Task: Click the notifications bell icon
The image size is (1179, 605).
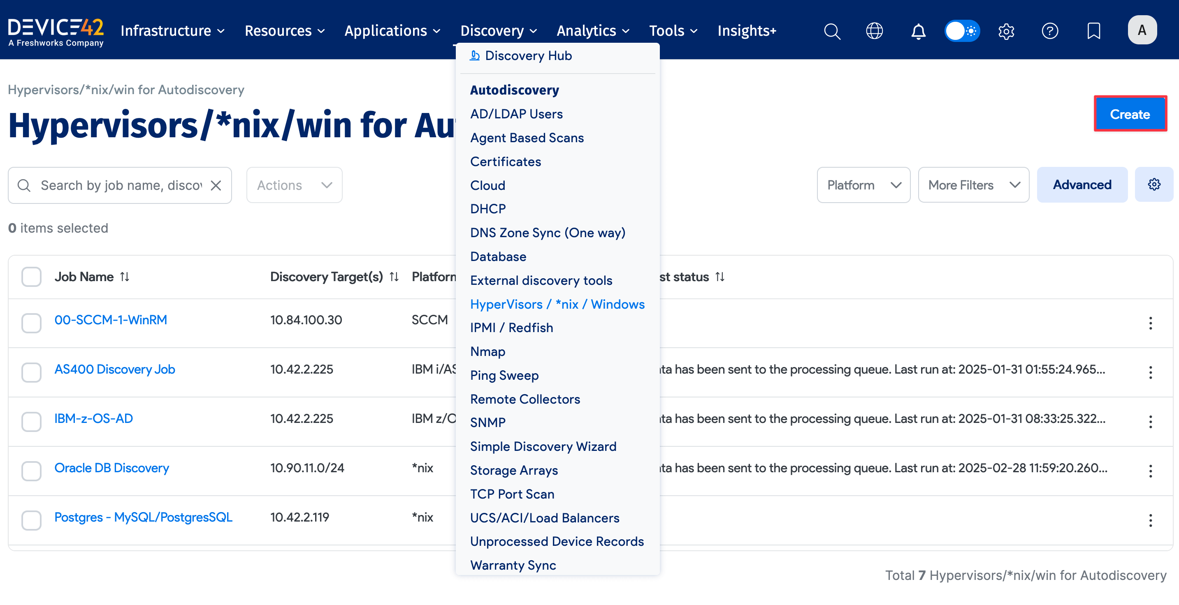Action: pos(918,31)
